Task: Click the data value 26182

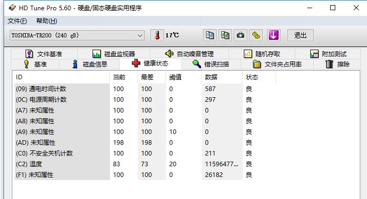Action: pyautogui.click(x=214, y=175)
